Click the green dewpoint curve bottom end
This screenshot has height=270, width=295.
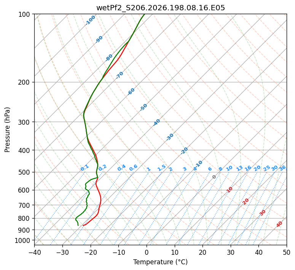78,225
